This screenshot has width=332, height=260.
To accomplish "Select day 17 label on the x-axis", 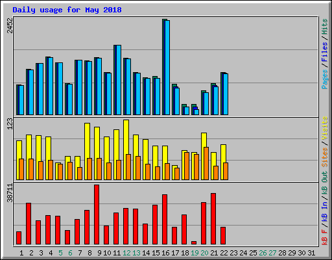I will tap(175, 253).
